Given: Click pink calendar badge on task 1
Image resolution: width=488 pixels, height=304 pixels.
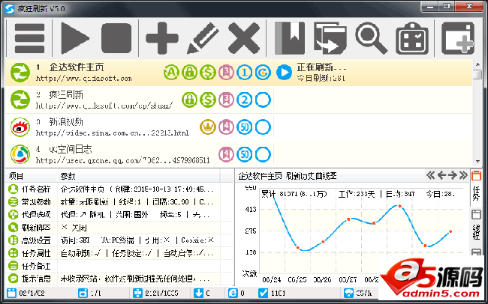Looking at the screenshot, I should tap(226, 73).
